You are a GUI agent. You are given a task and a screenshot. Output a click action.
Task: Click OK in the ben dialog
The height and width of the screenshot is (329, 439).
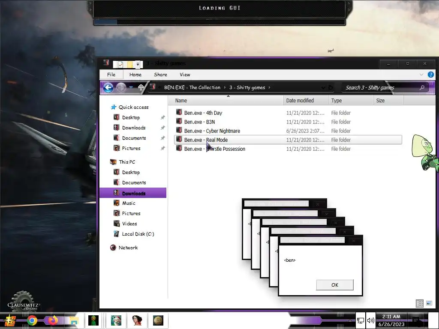(334, 285)
